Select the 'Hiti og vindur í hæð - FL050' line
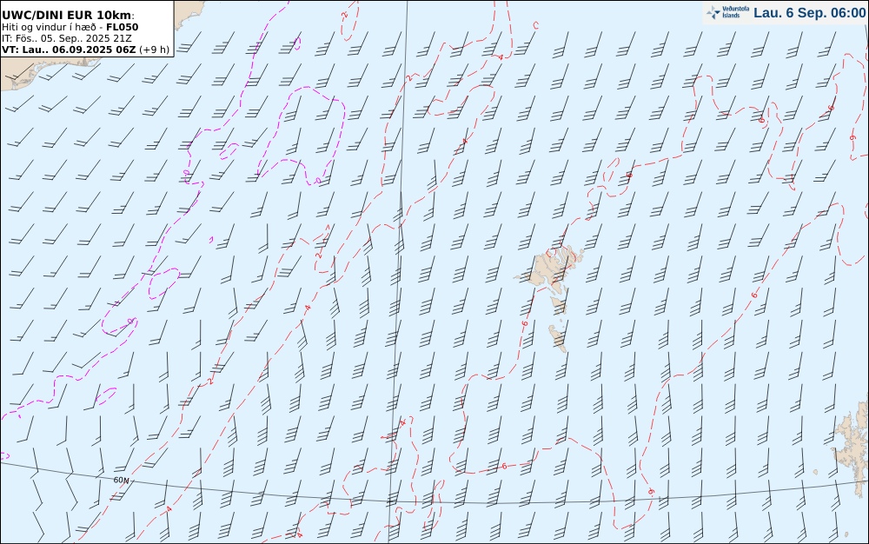Viewport: 869px width, 544px height. point(70,27)
